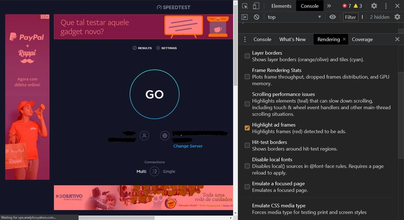Show the console sidebar icon
This screenshot has width=404, height=220.
point(245,17)
